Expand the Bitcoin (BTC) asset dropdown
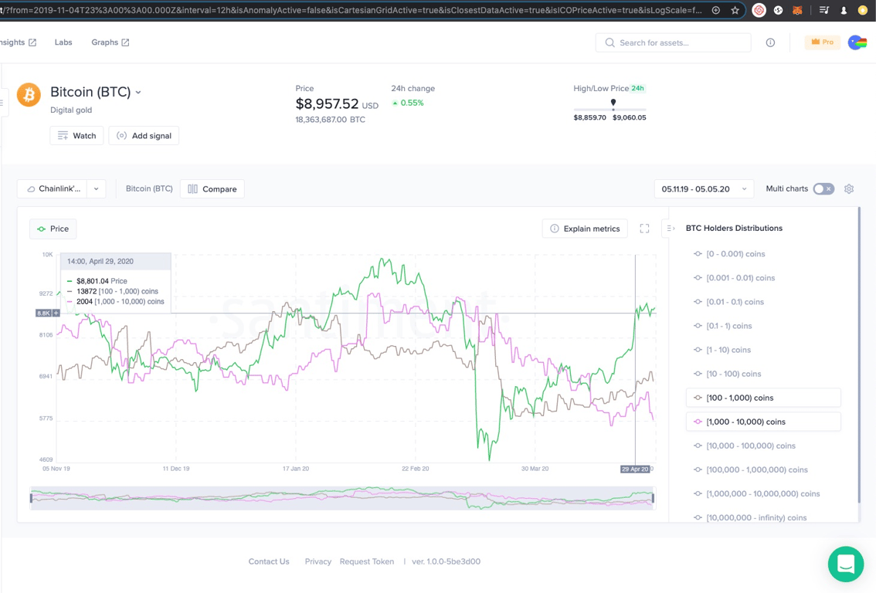 tap(137, 91)
